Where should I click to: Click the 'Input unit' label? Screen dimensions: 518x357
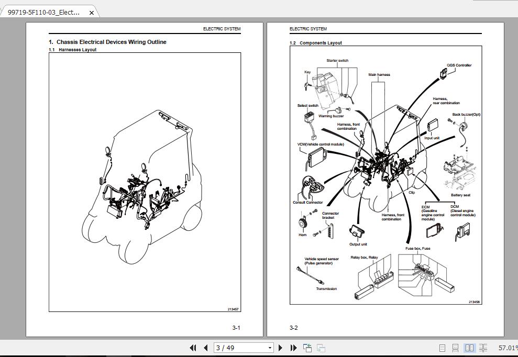point(432,138)
